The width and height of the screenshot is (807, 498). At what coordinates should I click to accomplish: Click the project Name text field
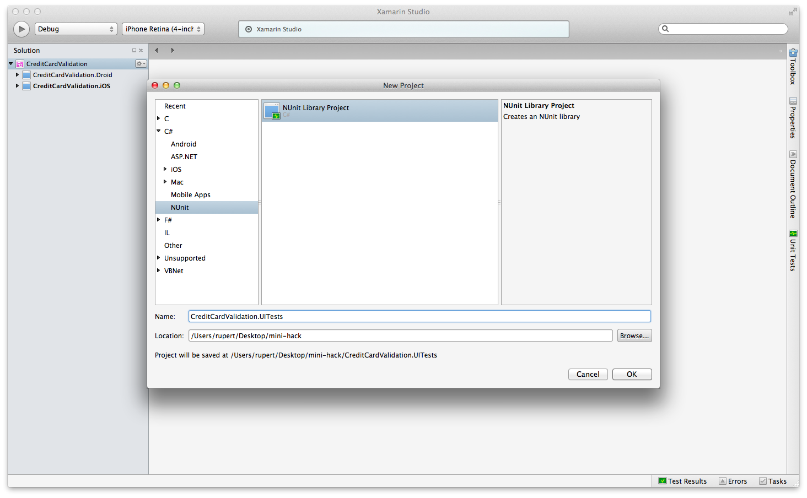pyautogui.click(x=419, y=317)
